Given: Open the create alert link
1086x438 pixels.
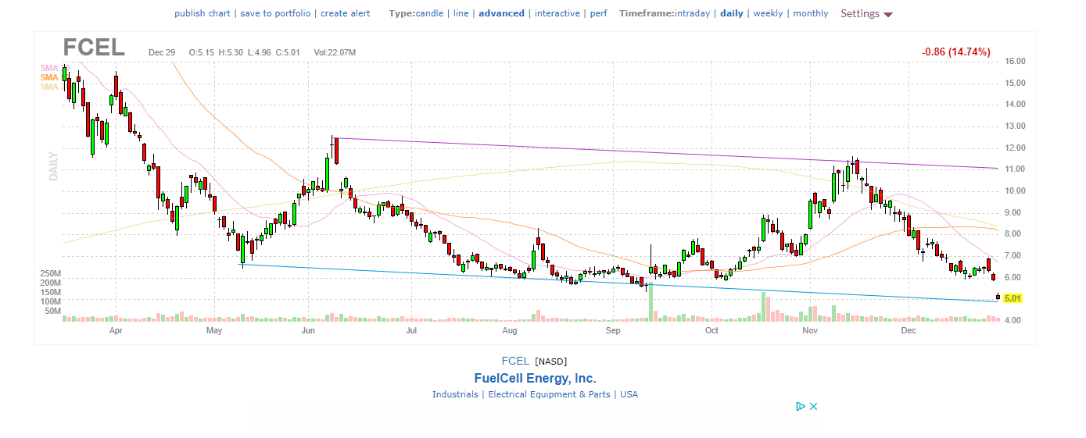Looking at the screenshot, I should pyautogui.click(x=346, y=13).
